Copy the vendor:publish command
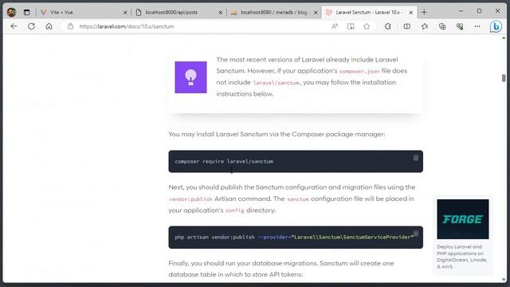 pos(416,234)
